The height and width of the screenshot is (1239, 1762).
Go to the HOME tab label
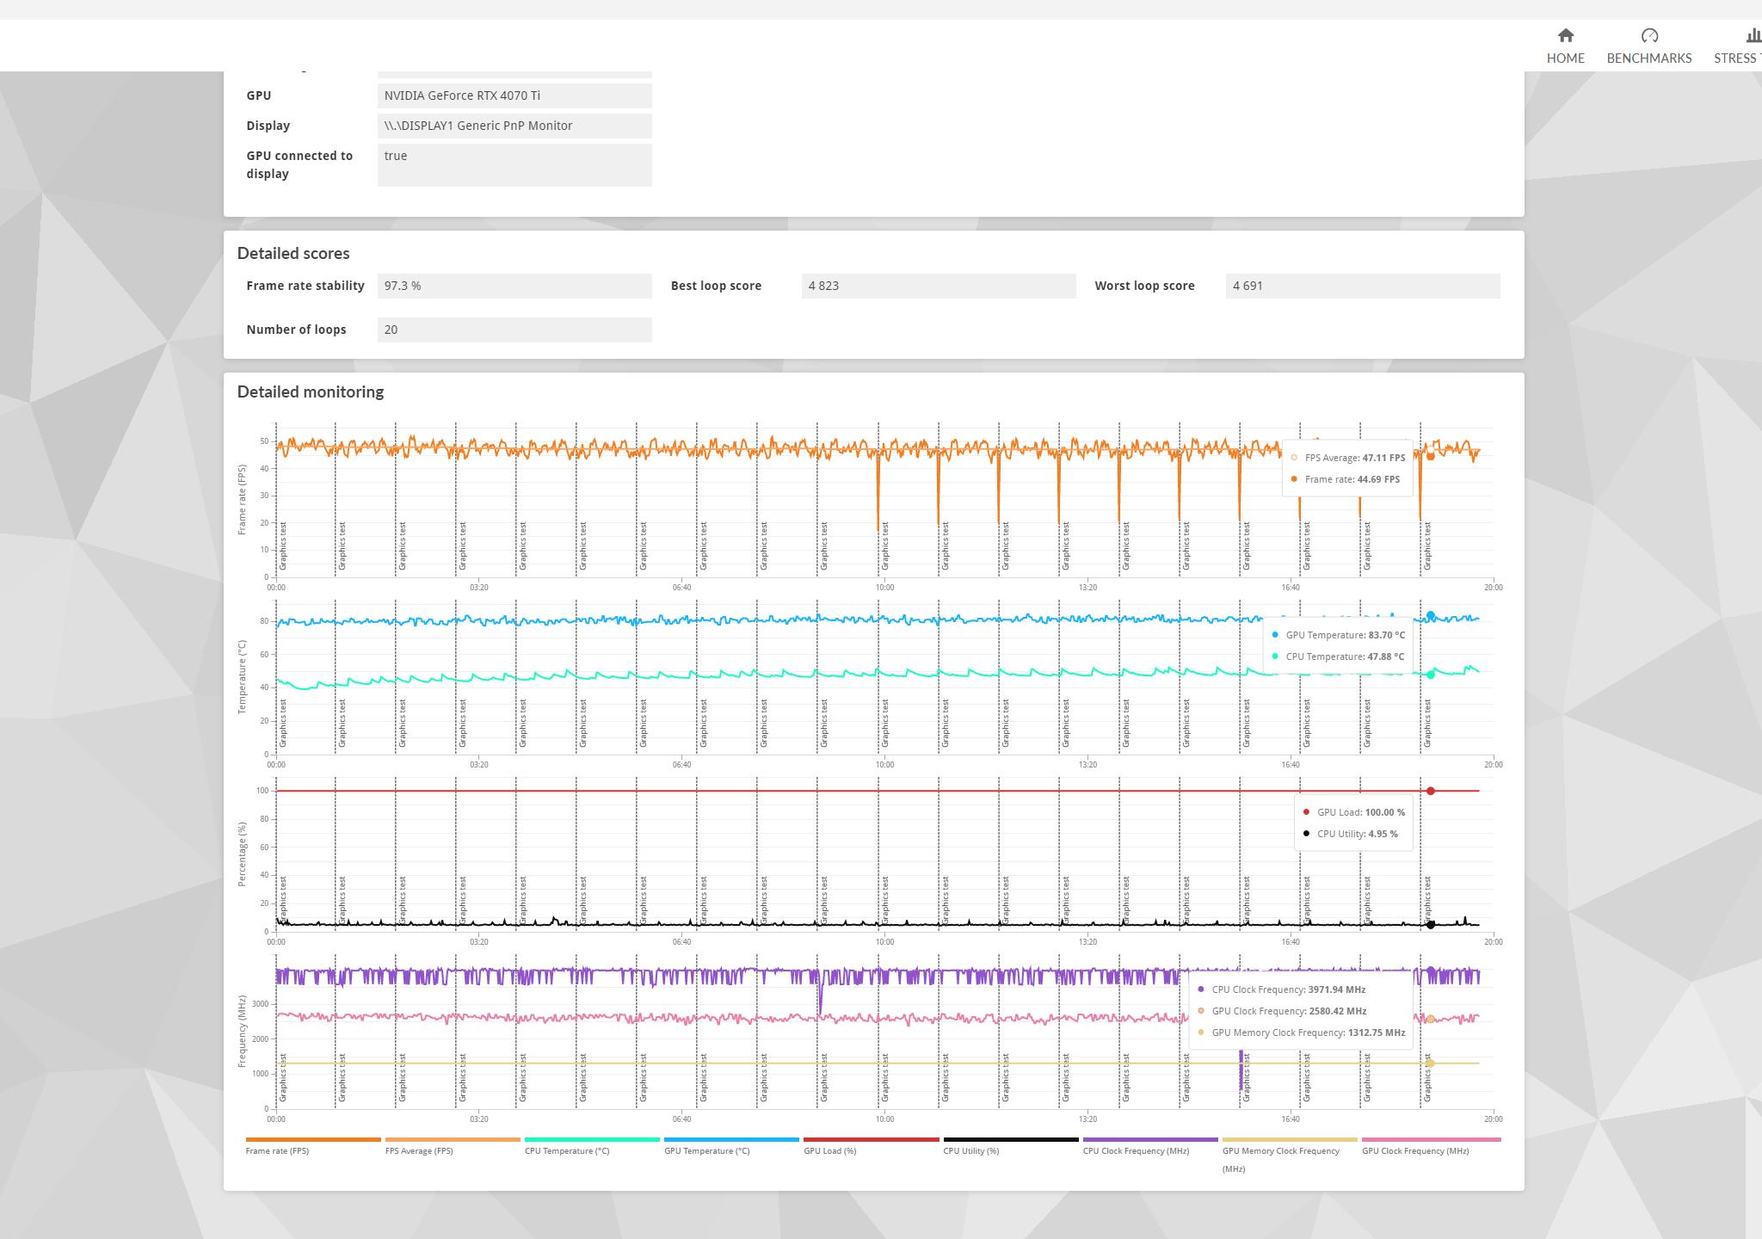click(x=1565, y=58)
